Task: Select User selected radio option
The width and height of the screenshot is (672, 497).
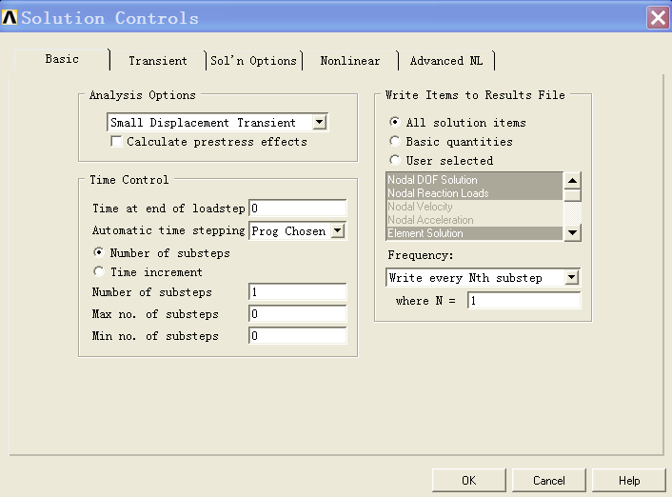Action: pos(395,161)
